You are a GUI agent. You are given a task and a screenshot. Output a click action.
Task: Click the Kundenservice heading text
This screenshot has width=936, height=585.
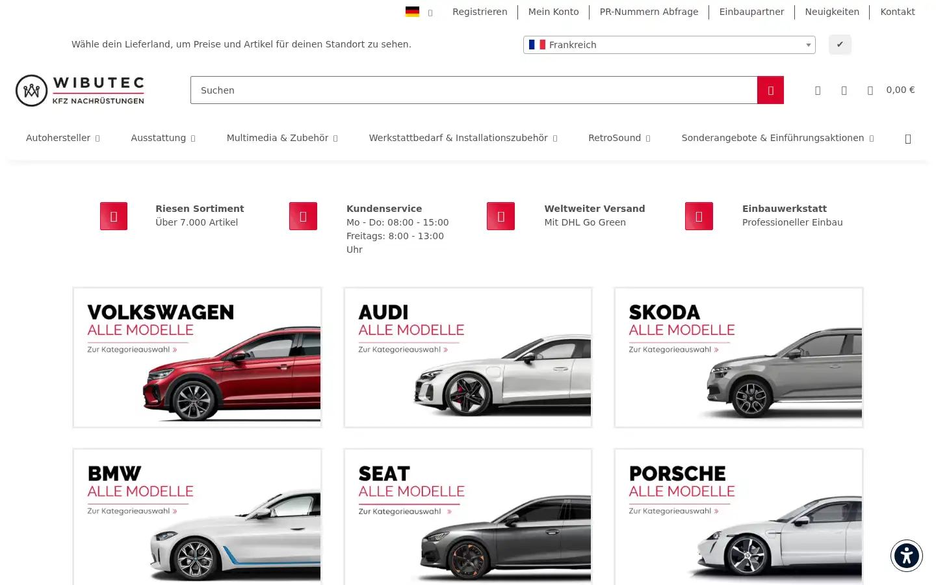coord(384,209)
